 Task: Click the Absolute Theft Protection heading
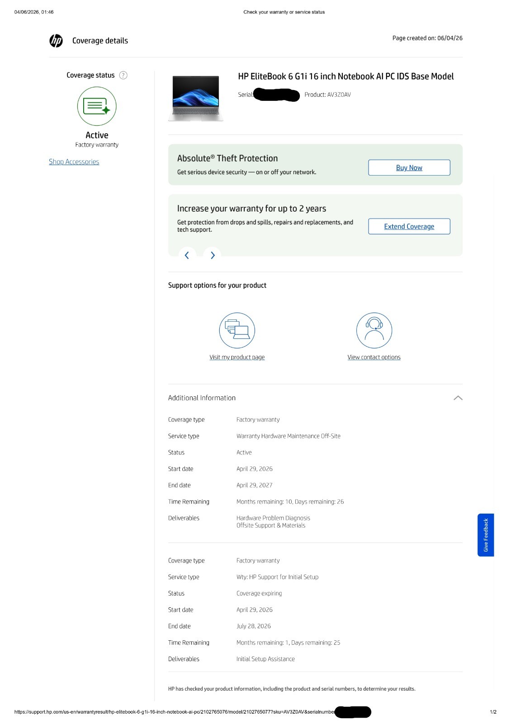coord(227,158)
